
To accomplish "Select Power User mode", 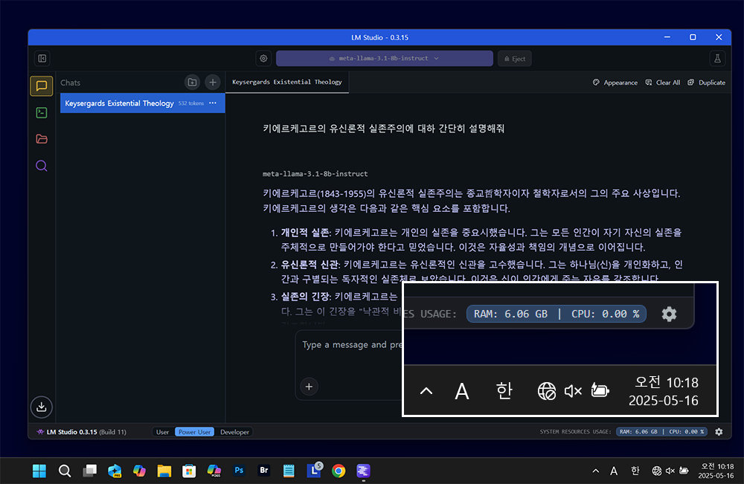I will (194, 432).
